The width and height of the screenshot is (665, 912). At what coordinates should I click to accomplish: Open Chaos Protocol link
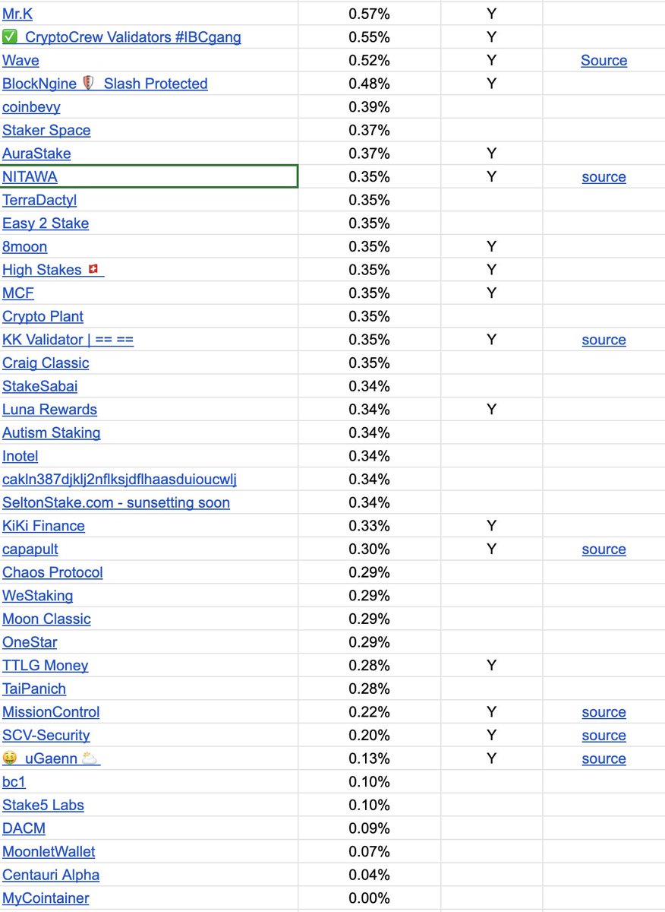pos(52,572)
